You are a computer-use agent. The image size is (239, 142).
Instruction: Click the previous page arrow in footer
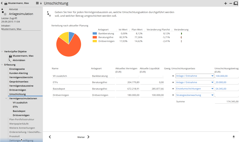point(50,137)
